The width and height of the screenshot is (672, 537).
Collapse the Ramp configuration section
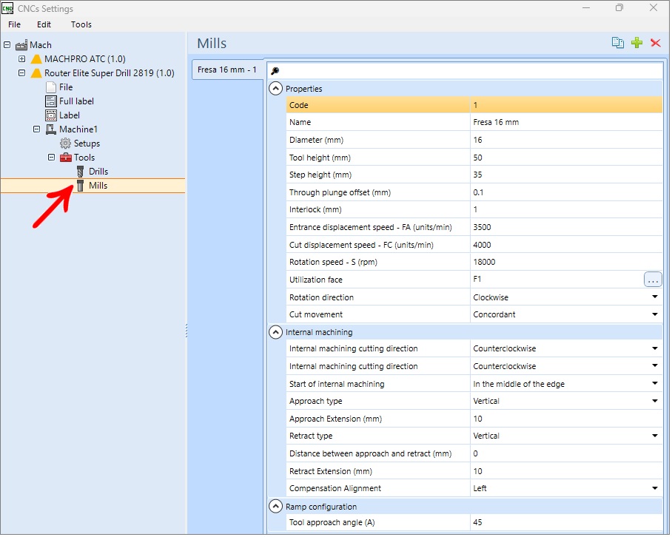point(275,507)
